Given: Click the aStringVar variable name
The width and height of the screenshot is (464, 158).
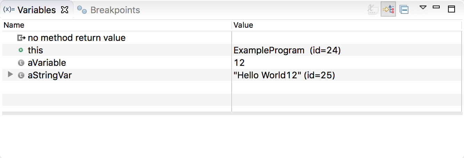Looking at the screenshot, I should [x=49, y=75].
